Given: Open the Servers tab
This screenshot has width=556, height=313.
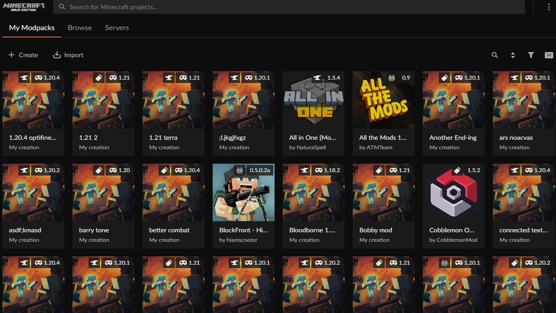Looking at the screenshot, I should pyautogui.click(x=117, y=28).
